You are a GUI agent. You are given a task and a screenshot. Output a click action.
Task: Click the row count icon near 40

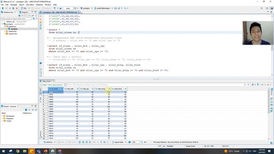click(142, 142)
